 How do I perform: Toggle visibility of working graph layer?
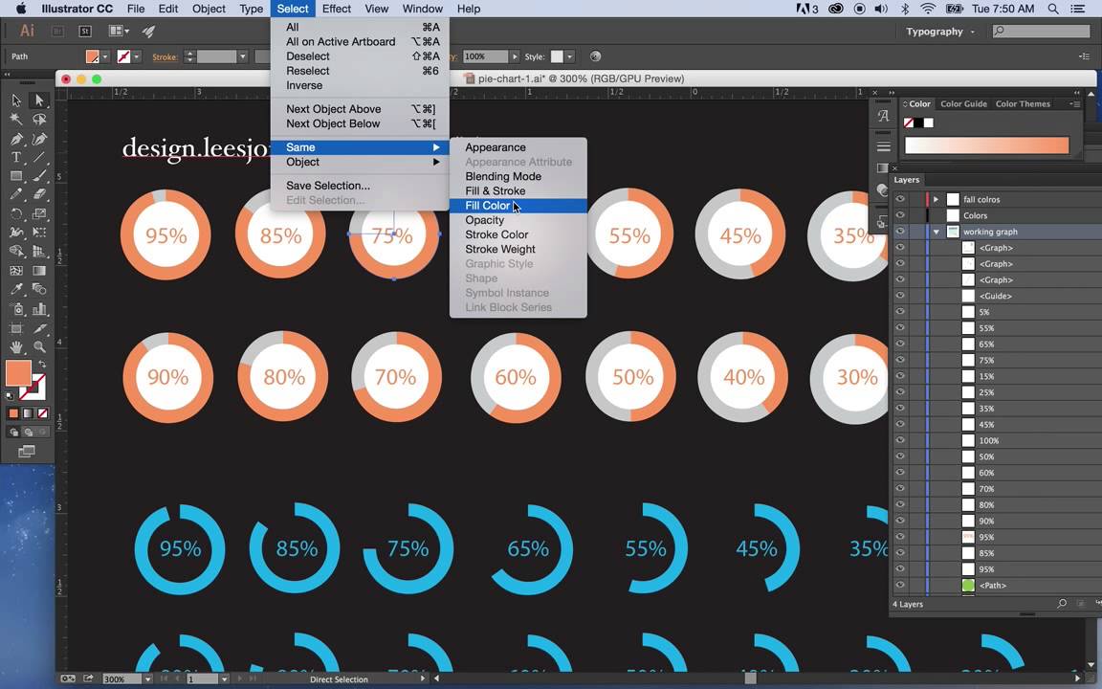point(899,232)
